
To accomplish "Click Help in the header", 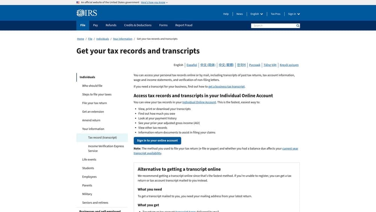I will (226, 14).
